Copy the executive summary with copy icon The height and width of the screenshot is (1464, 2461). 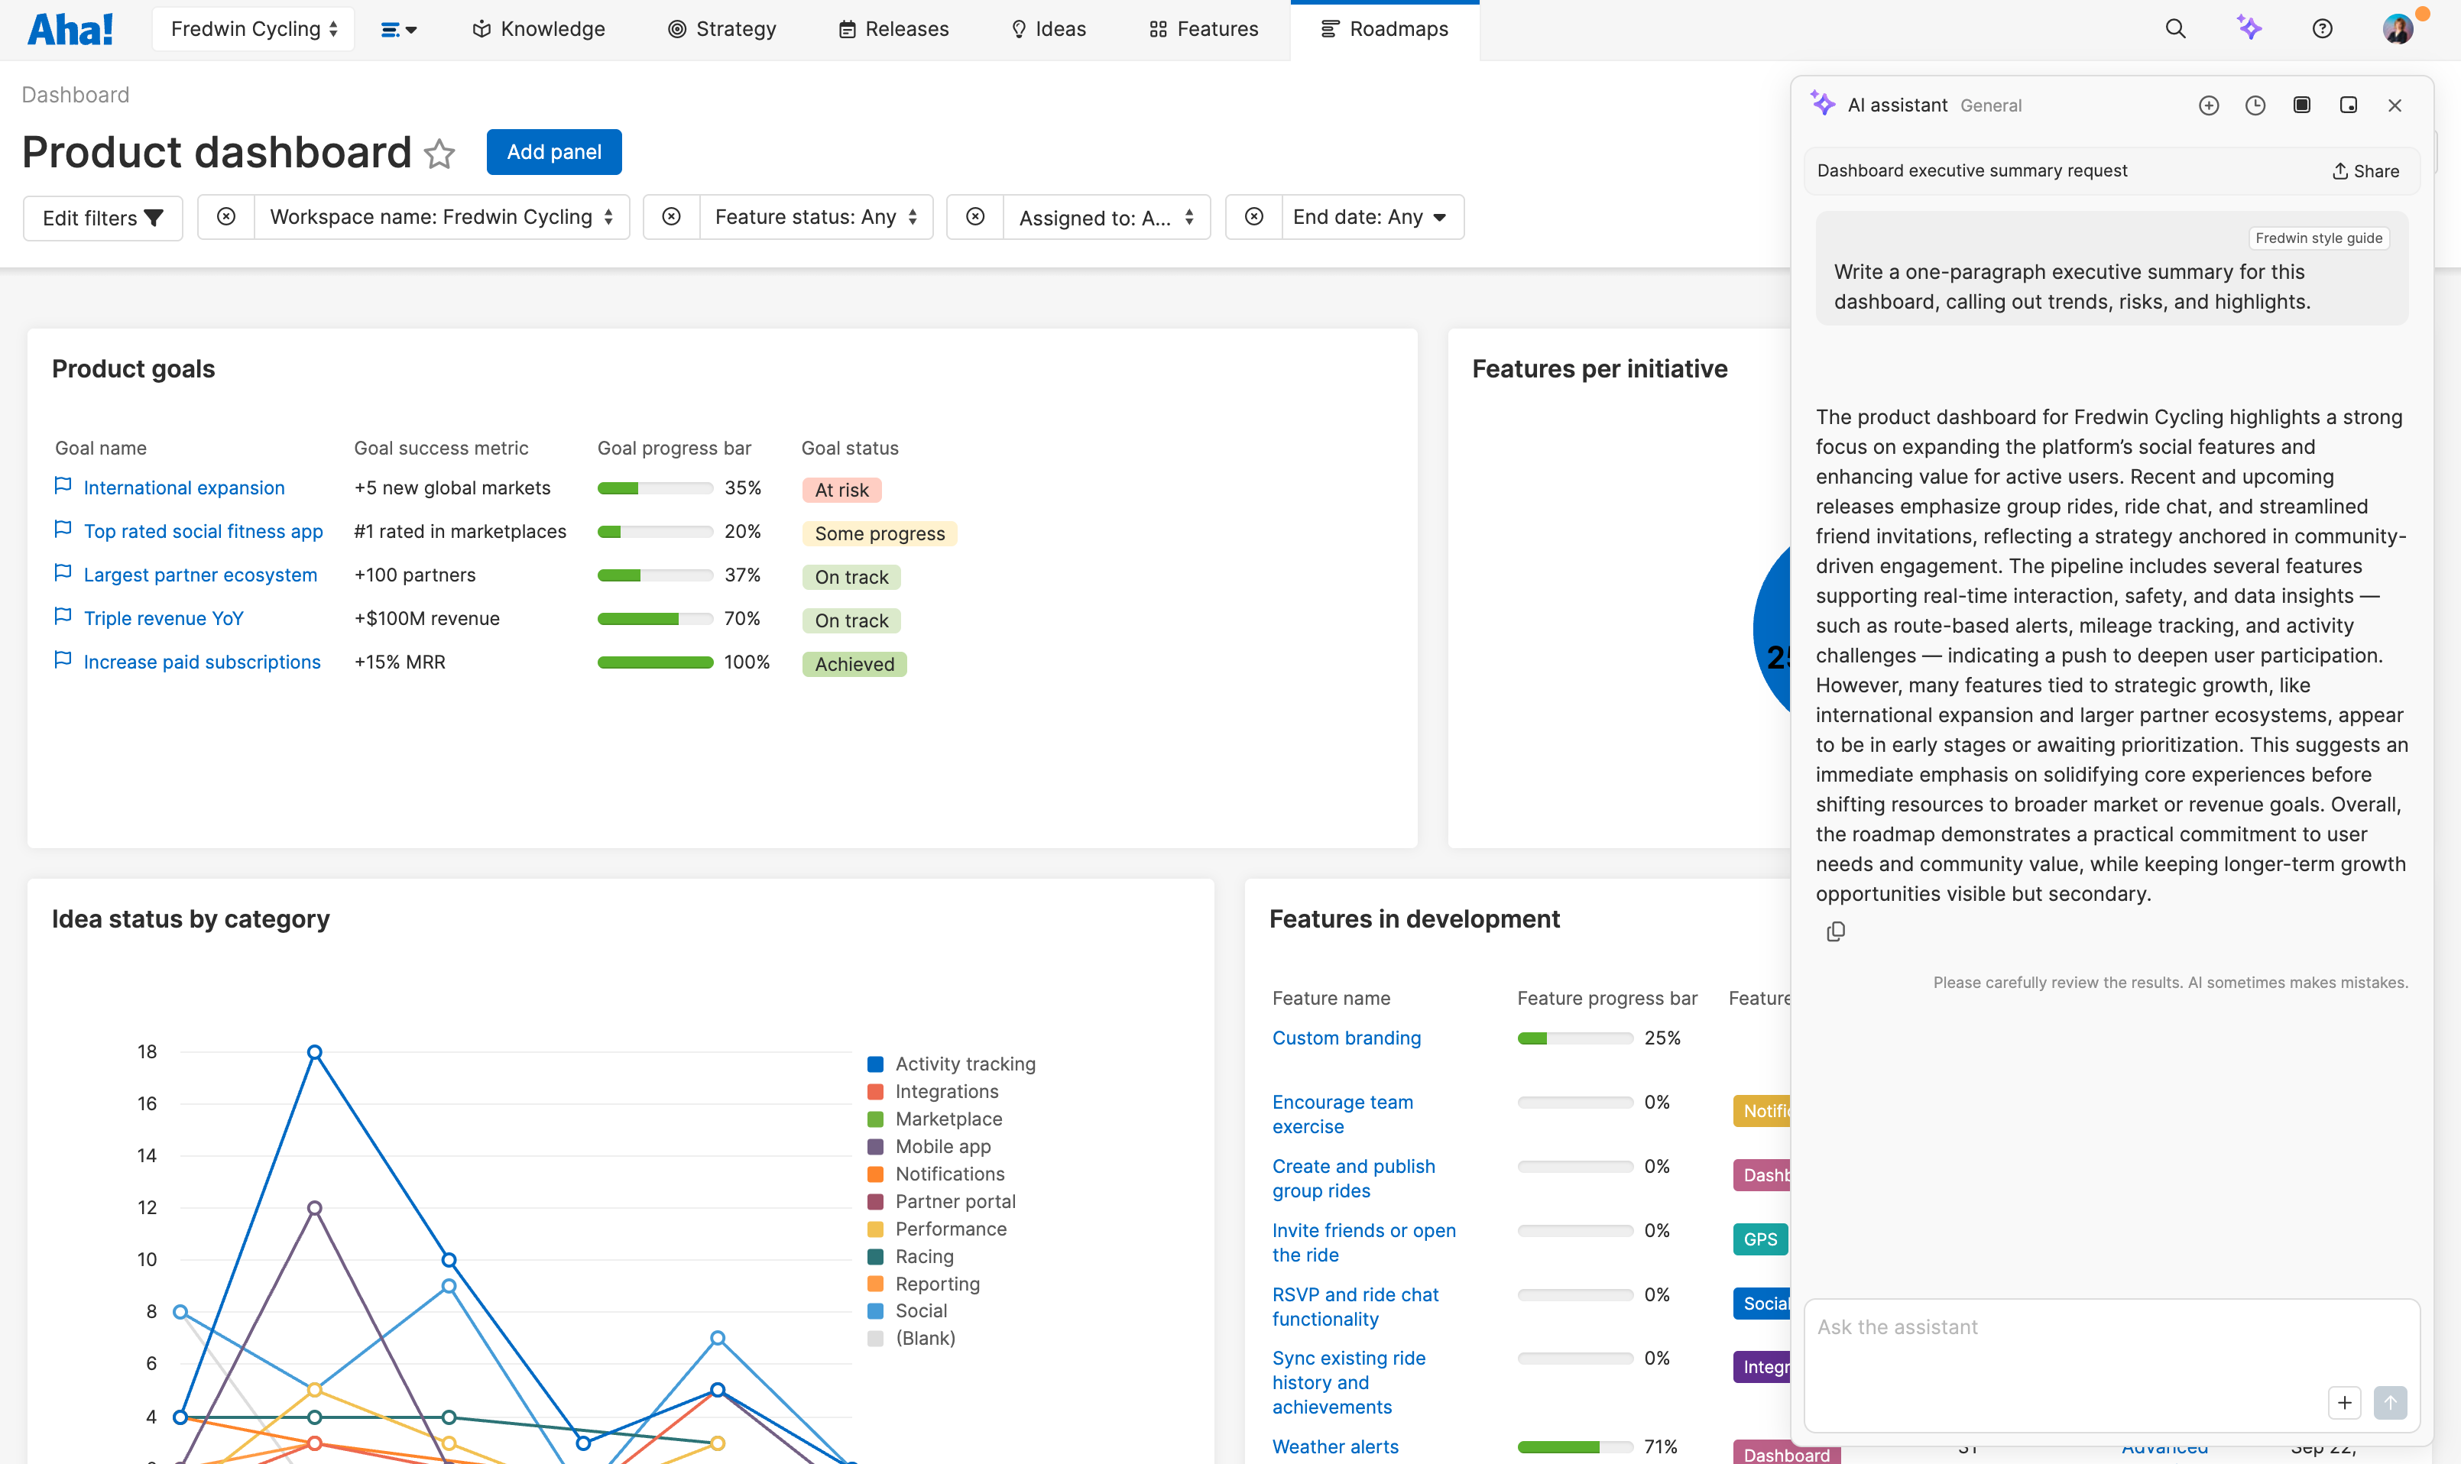1837,931
